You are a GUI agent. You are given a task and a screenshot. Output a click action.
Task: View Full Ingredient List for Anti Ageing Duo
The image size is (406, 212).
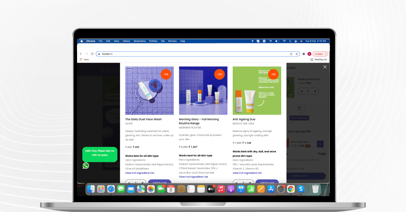[x=247, y=173]
